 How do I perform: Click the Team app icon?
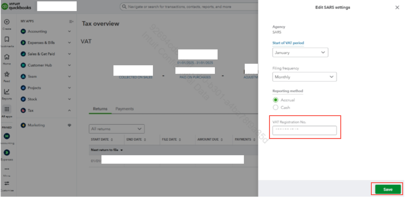click(x=23, y=77)
